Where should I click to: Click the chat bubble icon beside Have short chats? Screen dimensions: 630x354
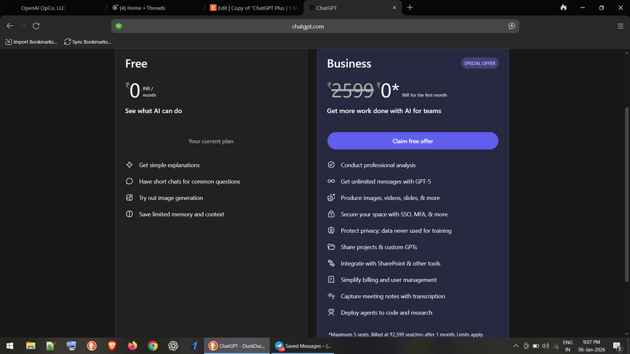129,182
